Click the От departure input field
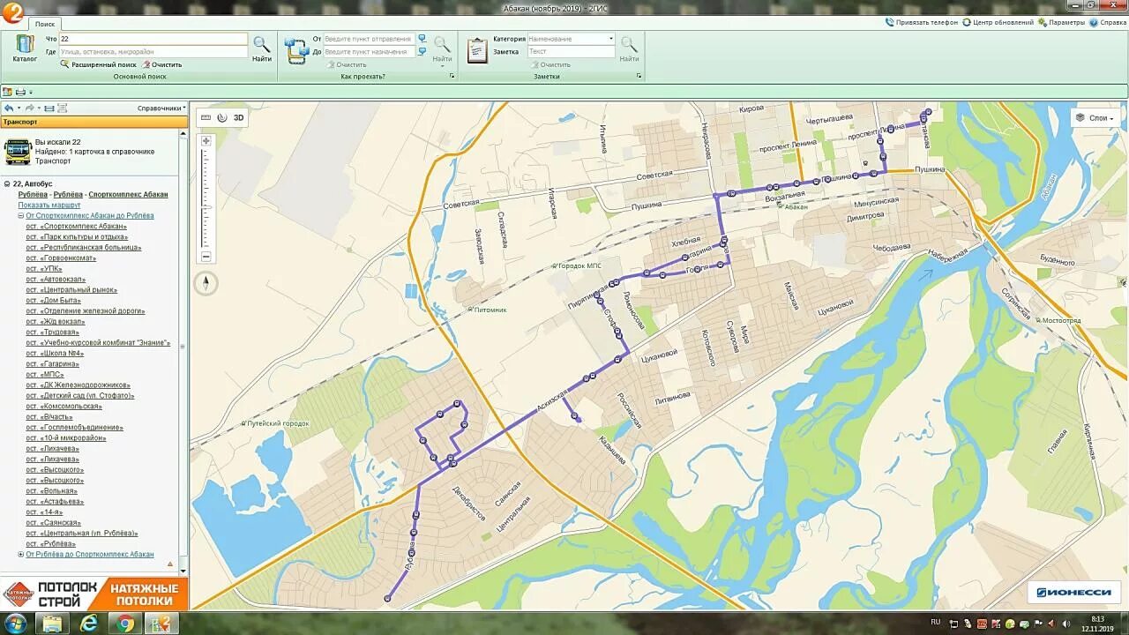The width and height of the screenshot is (1129, 635). [369, 39]
